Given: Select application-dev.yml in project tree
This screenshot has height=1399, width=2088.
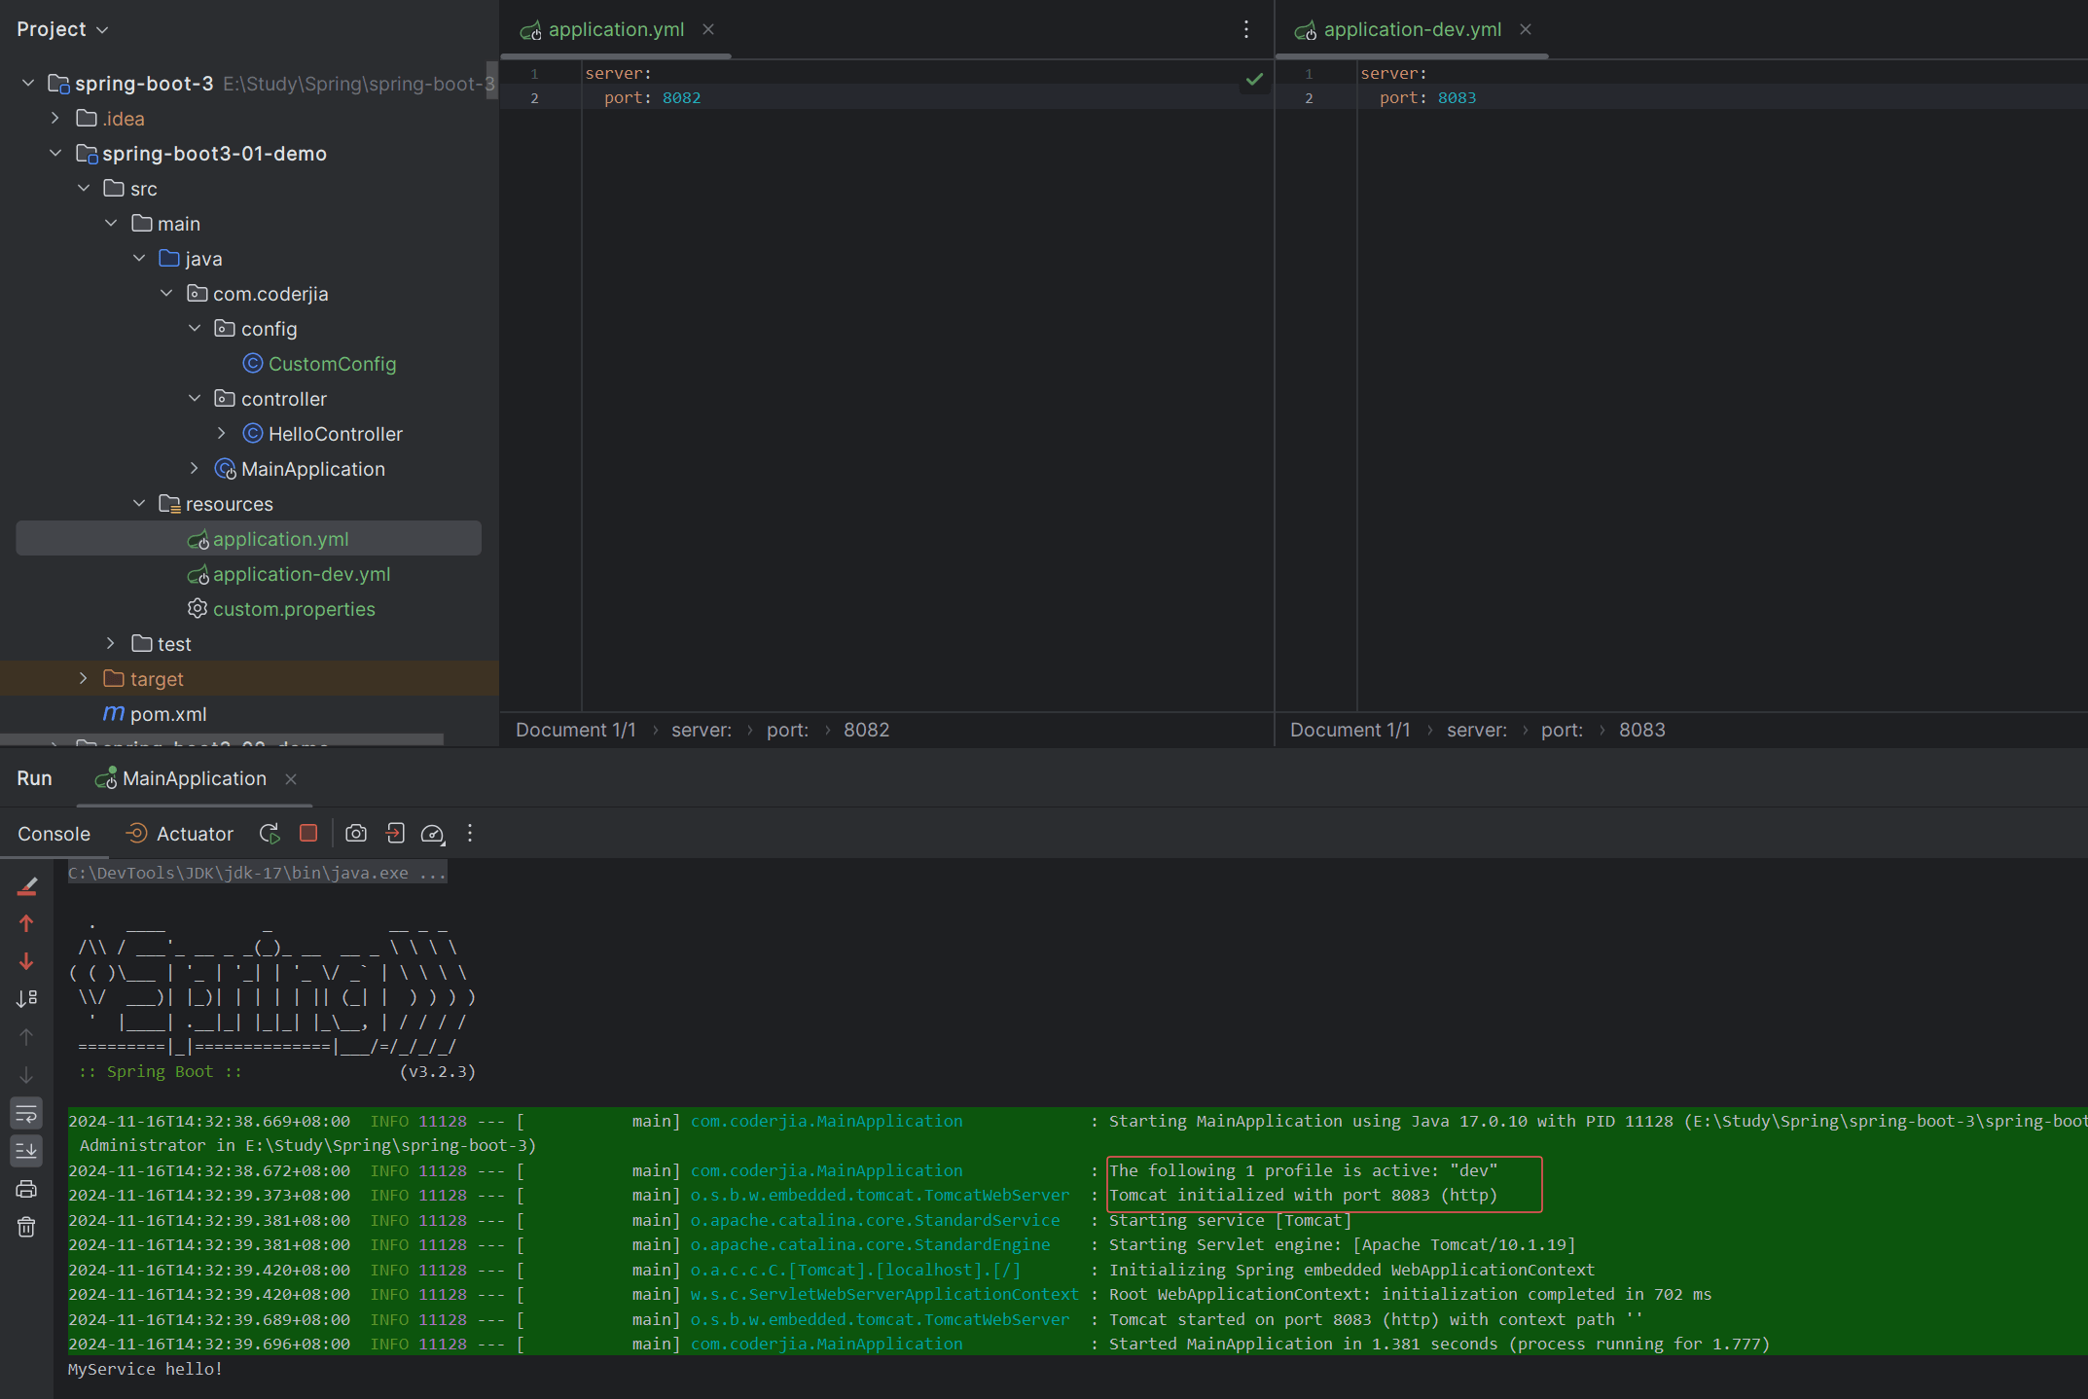Looking at the screenshot, I should click(302, 574).
